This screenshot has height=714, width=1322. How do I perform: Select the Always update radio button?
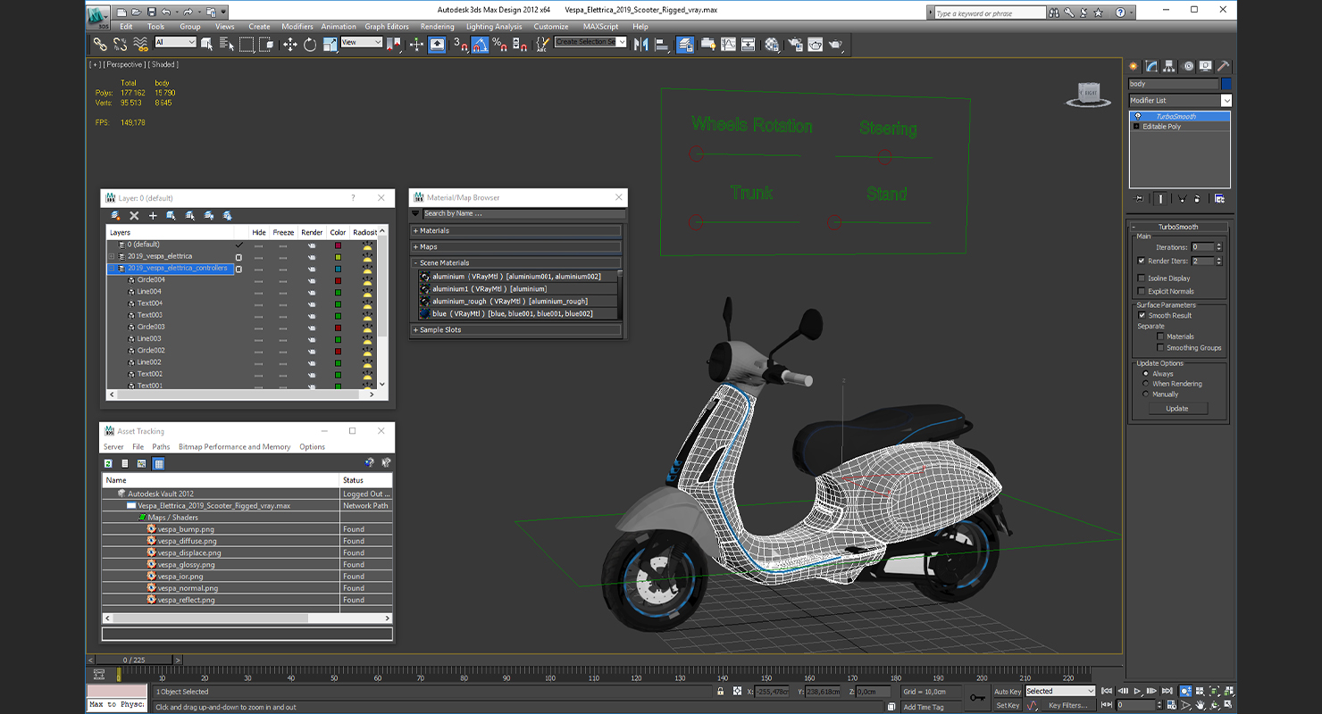1146,374
